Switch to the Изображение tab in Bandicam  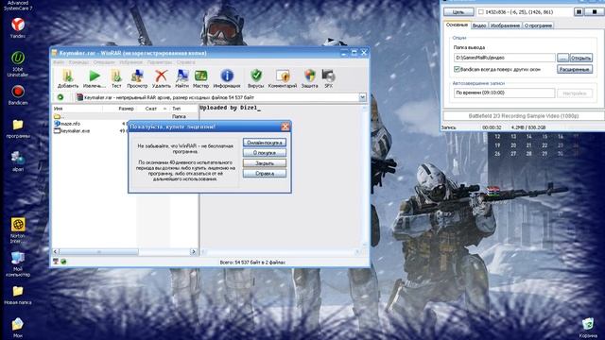pyautogui.click(x=505, y=25)
